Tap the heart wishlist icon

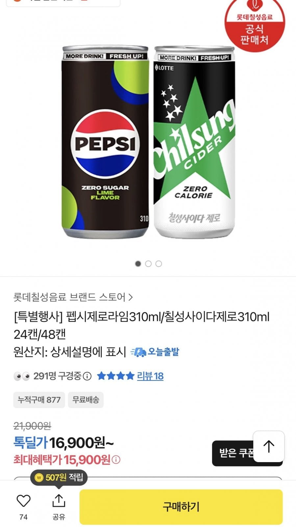pyautogui.click(x=23, y=501)
